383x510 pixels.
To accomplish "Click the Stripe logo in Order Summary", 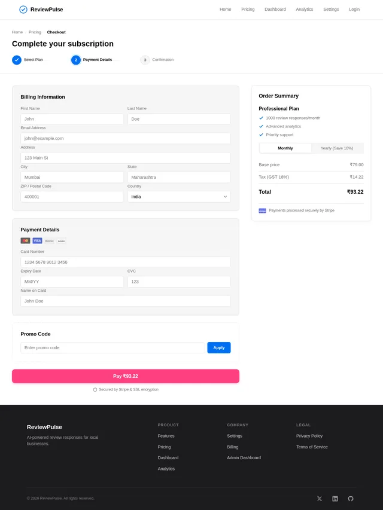I will (263, 211).
